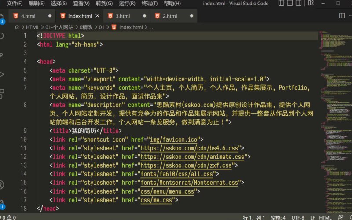
Task: Select language mode HTML in status bar
Action: pyautogui.click(x=325, y=217)
